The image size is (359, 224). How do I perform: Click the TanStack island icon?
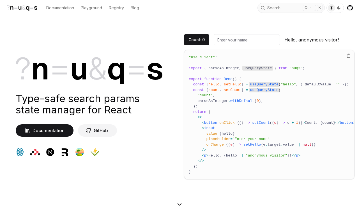[80, 152]
